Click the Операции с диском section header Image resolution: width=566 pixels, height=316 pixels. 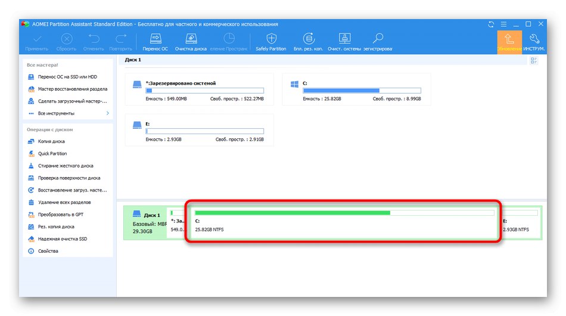click(50, 129)
